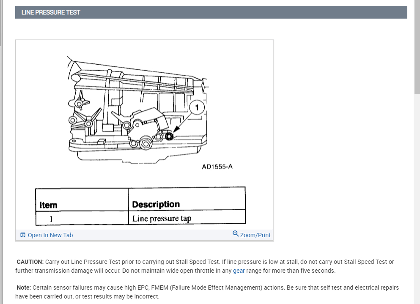Click the Line pressure tap table cell

pyautogui.click(x=187, y=218)
